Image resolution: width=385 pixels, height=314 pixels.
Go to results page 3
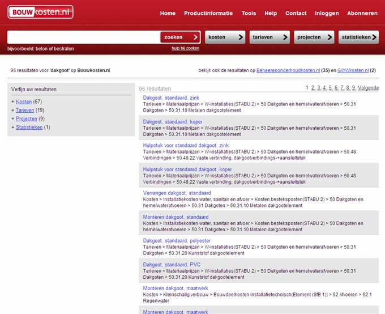pos(319,88)
